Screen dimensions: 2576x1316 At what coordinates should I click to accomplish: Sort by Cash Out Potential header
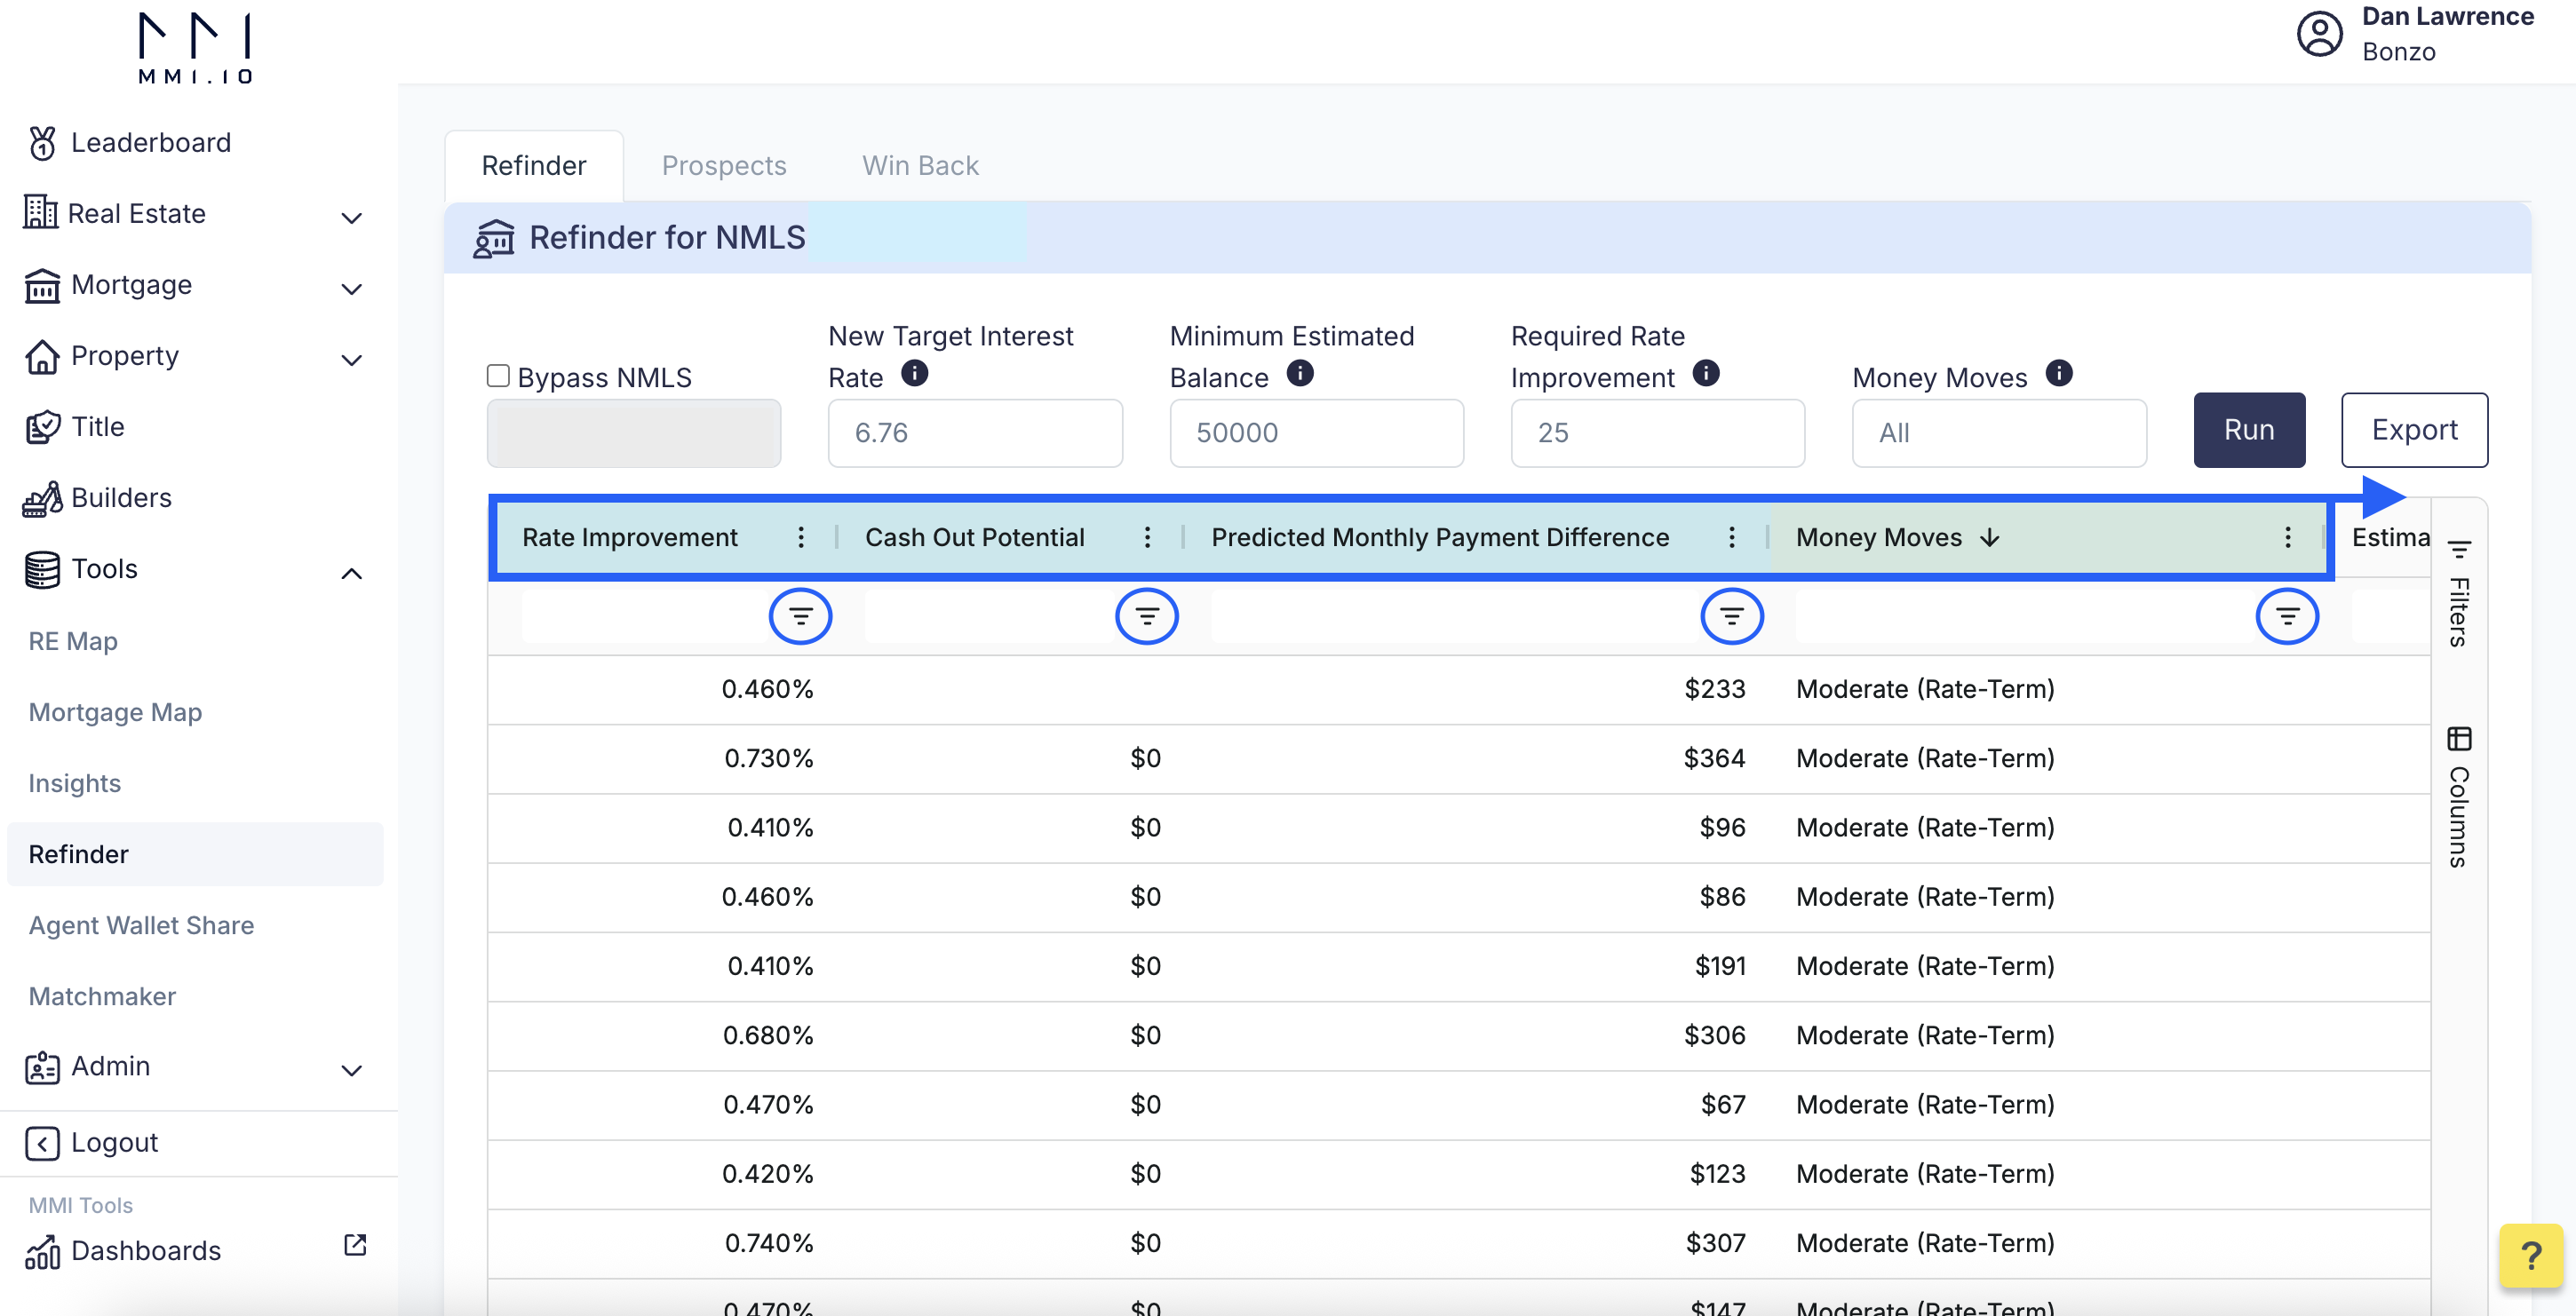[974, 537]
